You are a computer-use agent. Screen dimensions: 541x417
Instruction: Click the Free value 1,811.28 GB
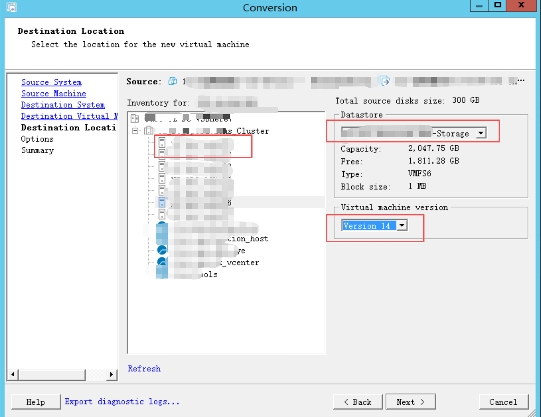click(433, 161)
